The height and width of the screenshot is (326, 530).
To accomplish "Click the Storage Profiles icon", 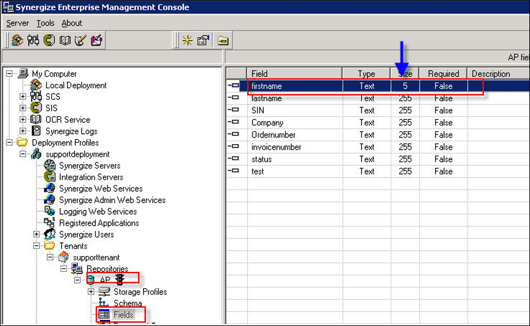I will 104,291.
